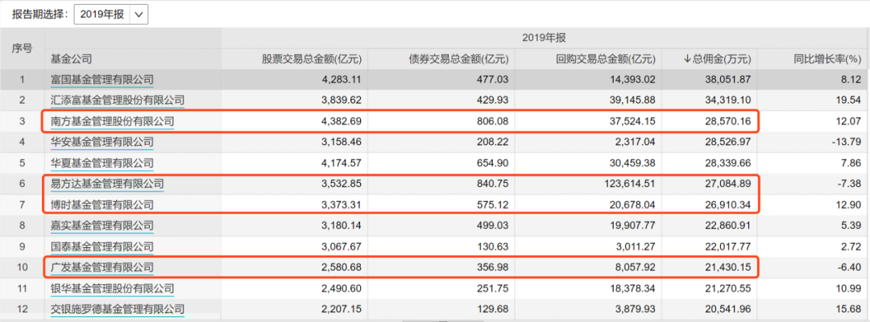The height and width of the screenshot is (322, 870).
Task: Open 博时基金管理有限公司 link
Action: [x=102, y=205]
